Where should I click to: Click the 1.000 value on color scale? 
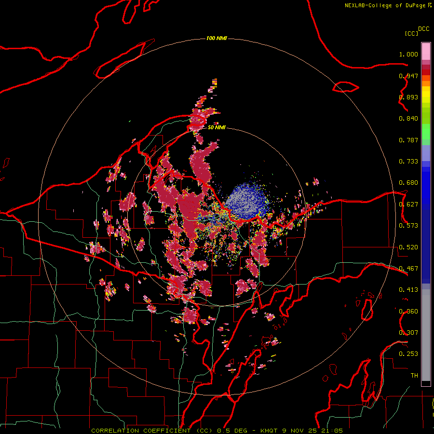click(408, 54)
